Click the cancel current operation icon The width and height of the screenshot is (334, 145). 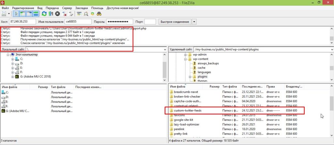[57, 14]
